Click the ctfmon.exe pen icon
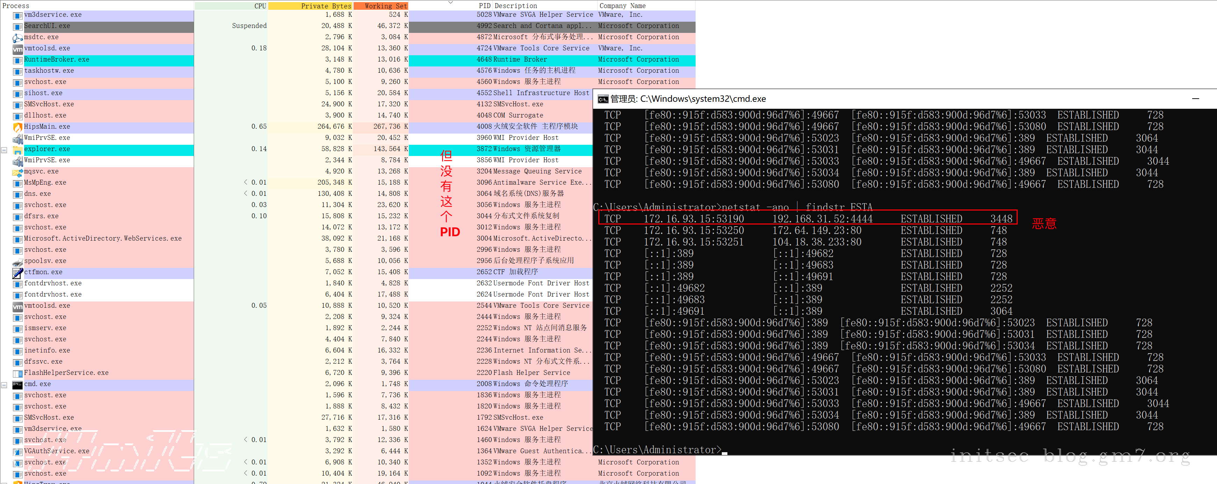The height and width of the screenshot is (484, 1217). click(x=17, y=273)
